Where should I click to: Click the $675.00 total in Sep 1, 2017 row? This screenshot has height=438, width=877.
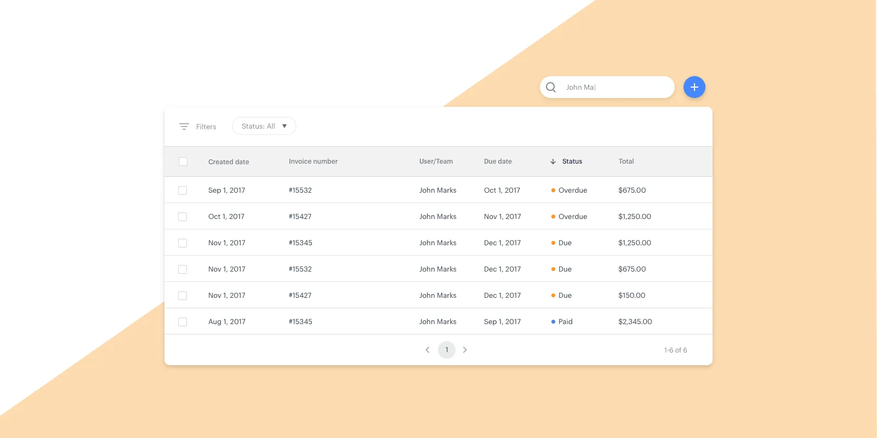(632, 191)
